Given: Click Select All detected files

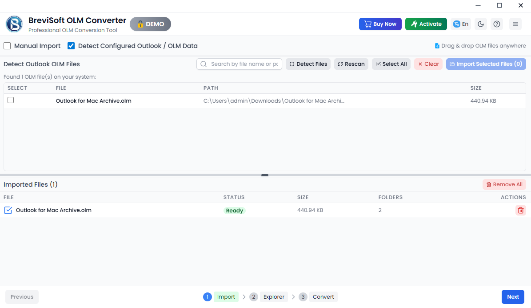Looking at the screenshot, I should [391, 64].
